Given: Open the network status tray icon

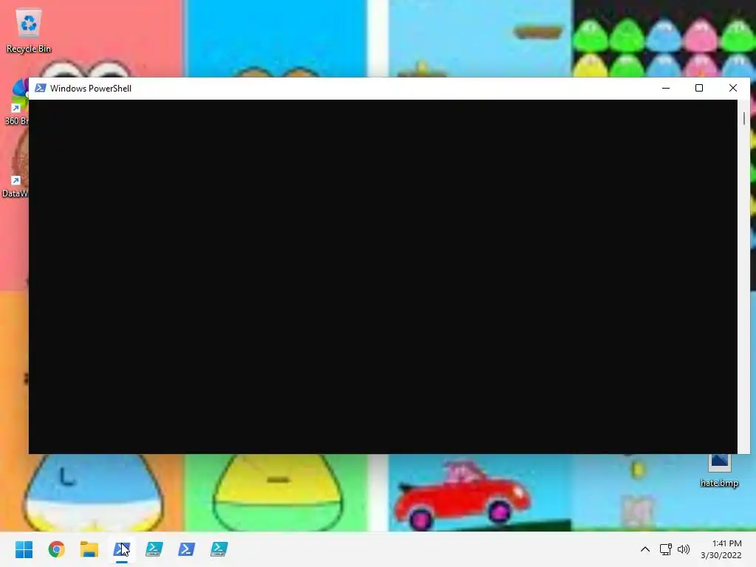Looking at the screenshot, I should 665,549.
